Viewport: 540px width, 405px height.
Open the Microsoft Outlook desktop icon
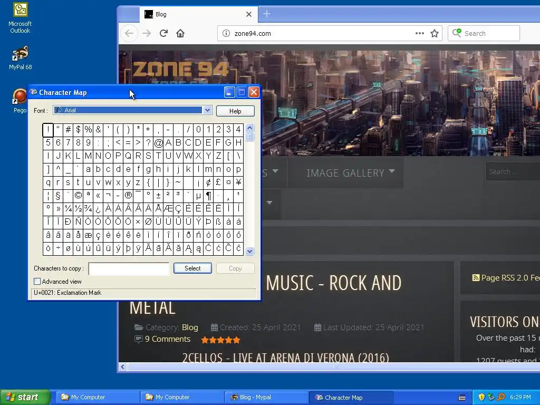20,17
